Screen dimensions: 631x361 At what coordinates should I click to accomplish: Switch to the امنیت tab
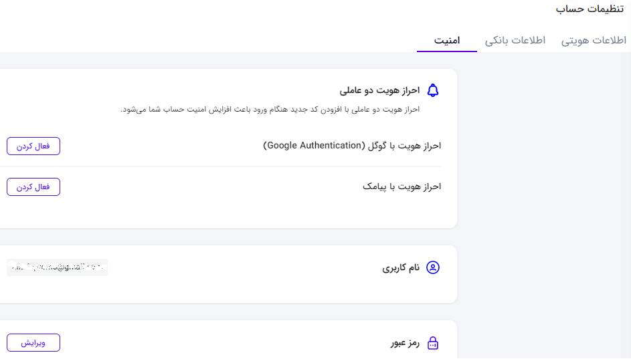447,40
